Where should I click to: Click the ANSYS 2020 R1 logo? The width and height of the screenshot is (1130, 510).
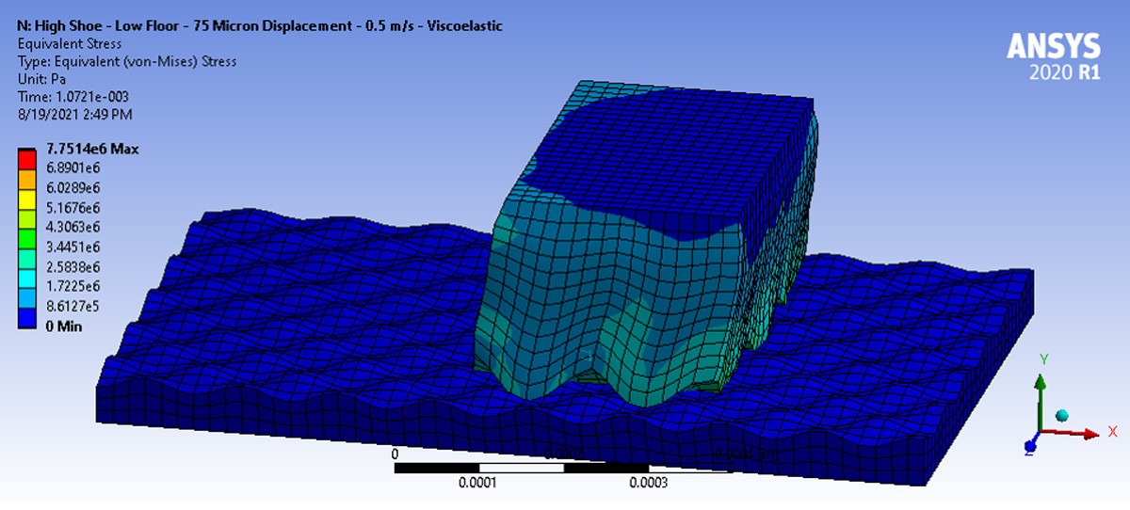1053,56
